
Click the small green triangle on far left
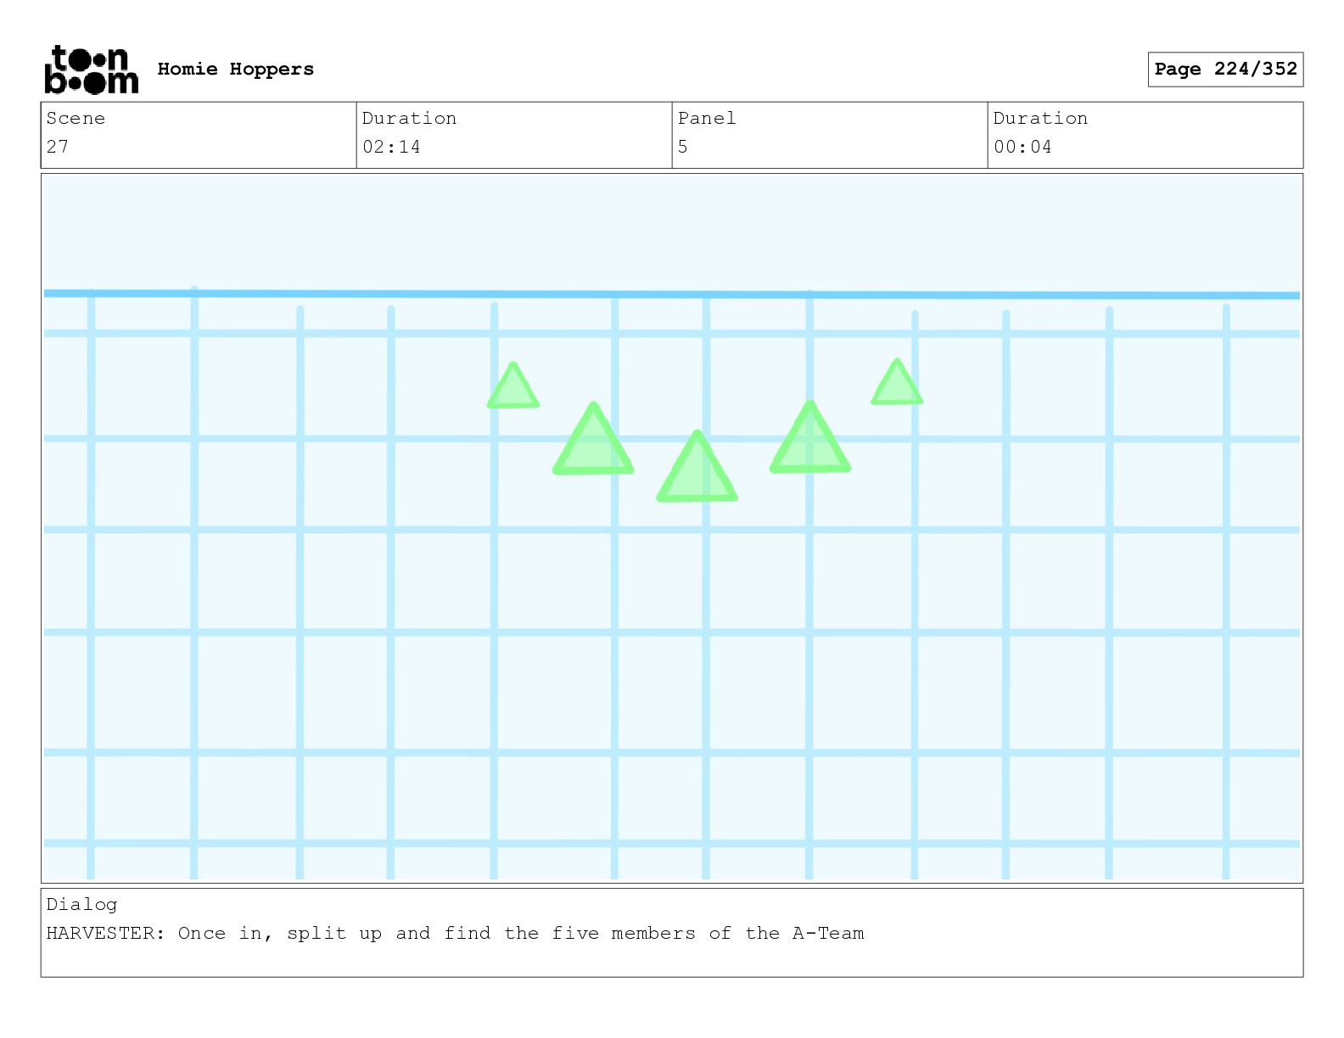point(513,387)
